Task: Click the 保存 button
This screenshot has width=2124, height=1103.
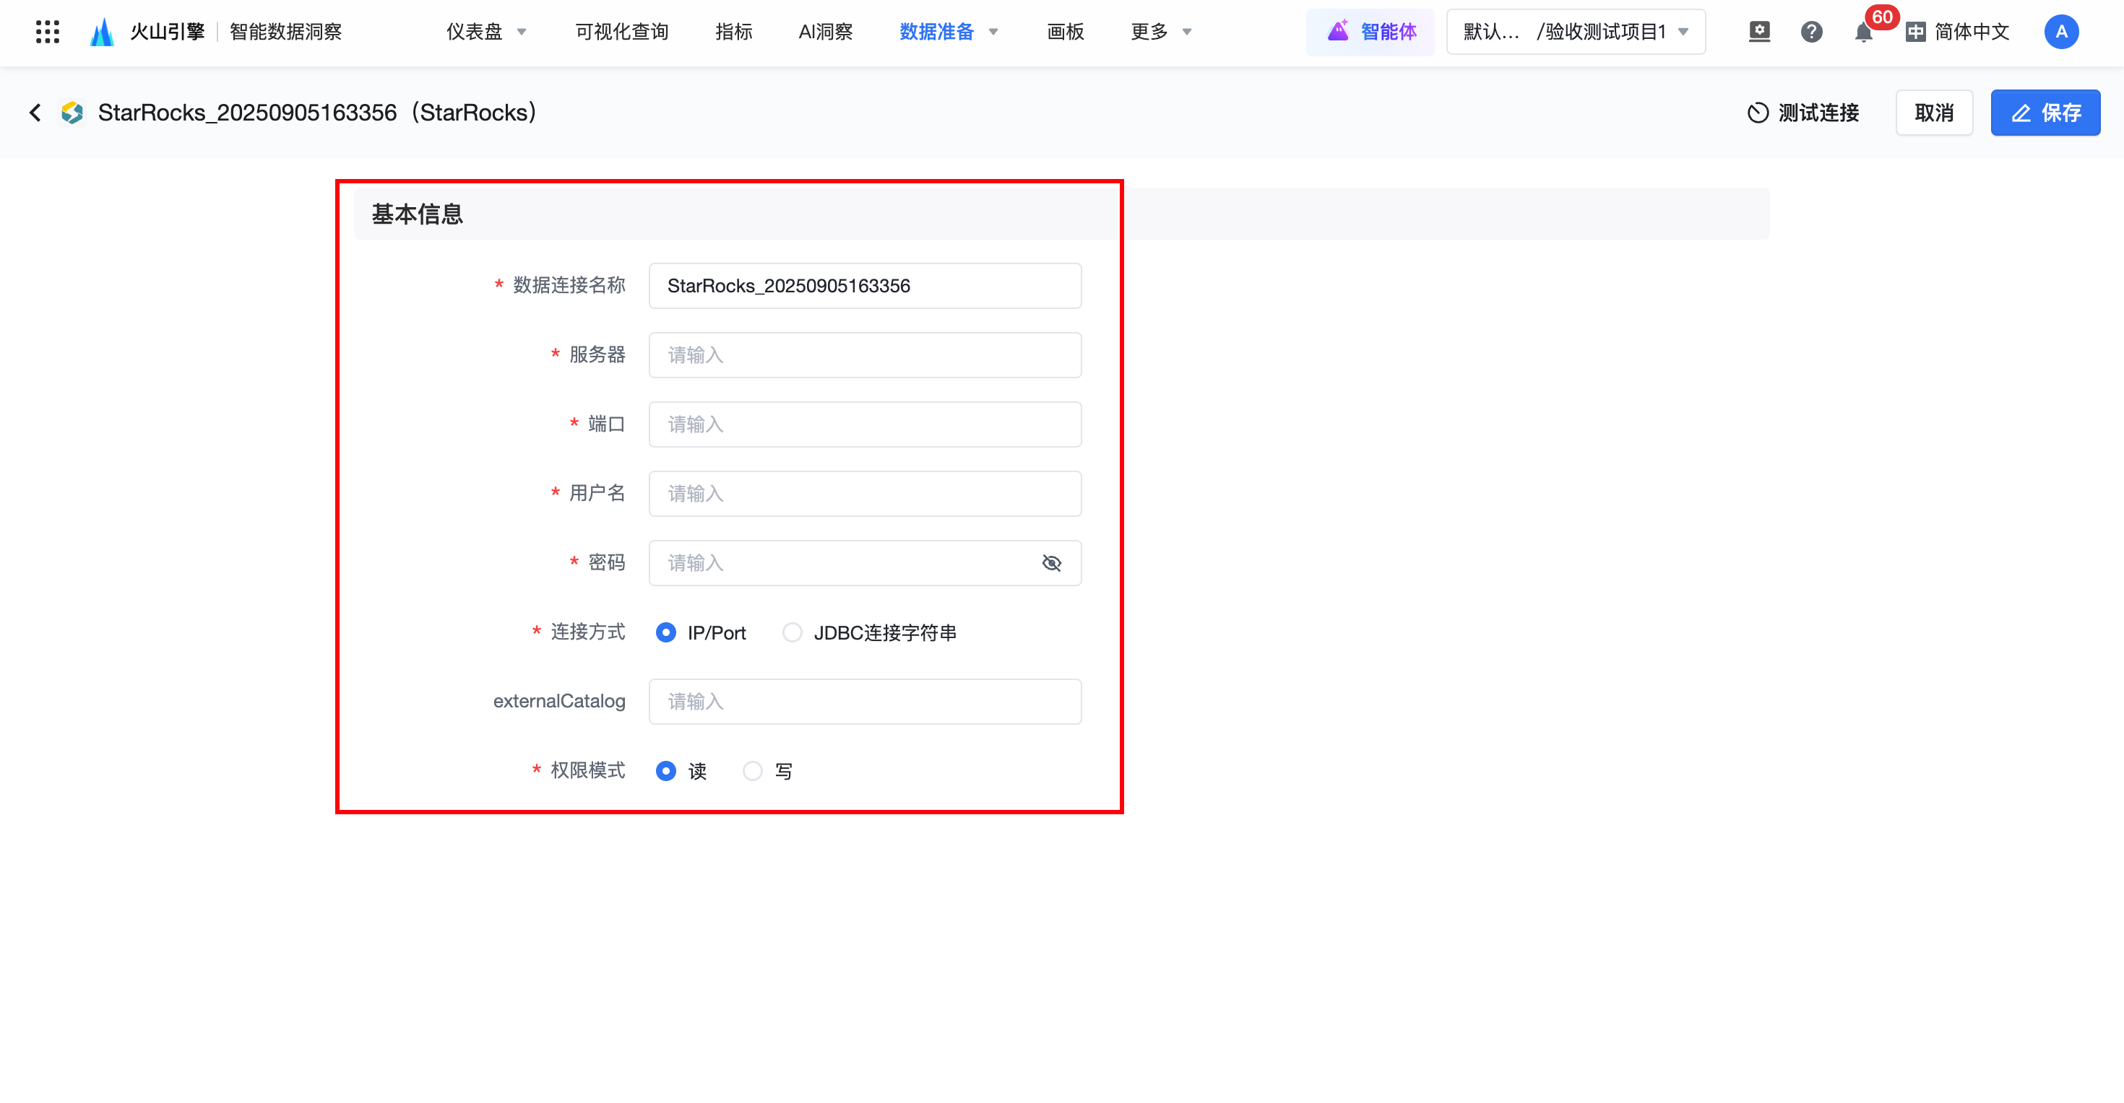Action: tap(2045, 113)
